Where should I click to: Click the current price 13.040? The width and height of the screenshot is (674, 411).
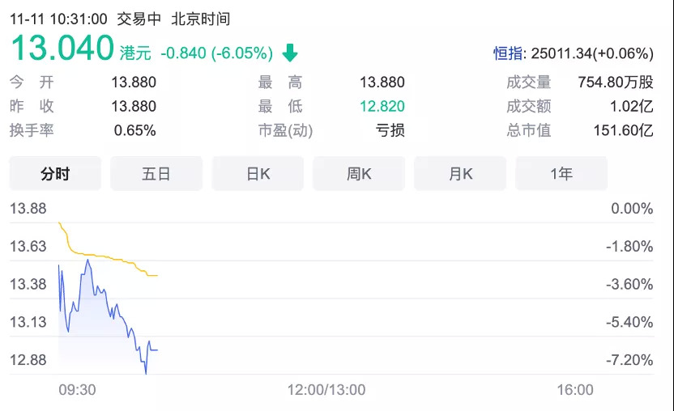(x=62, y=49)
